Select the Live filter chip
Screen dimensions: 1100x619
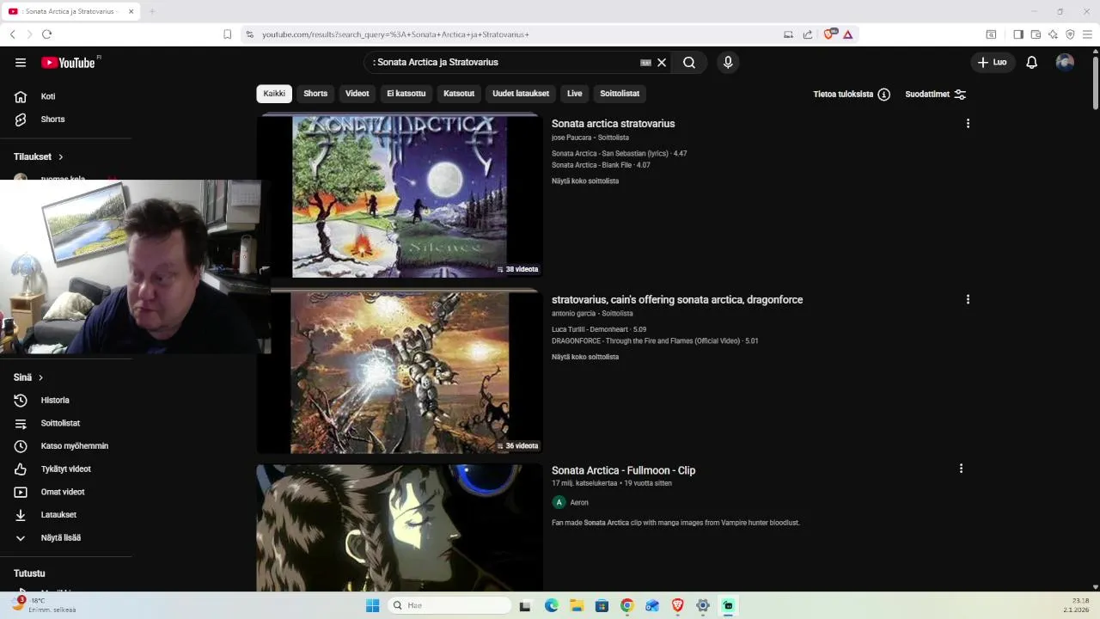pos(575,94)
